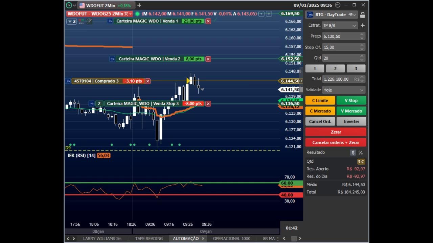
Task: Add a strategy with the plus icon
Action: point(363,25)
